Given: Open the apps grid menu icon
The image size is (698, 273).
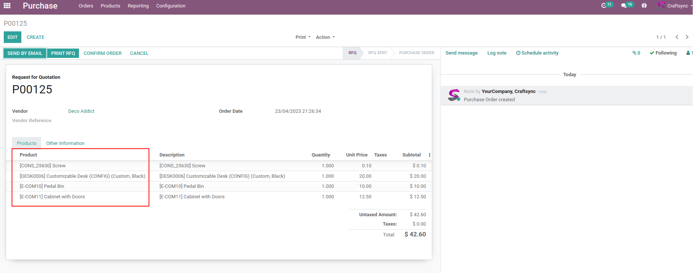Looking at the screenshot, I should (7, 6).
